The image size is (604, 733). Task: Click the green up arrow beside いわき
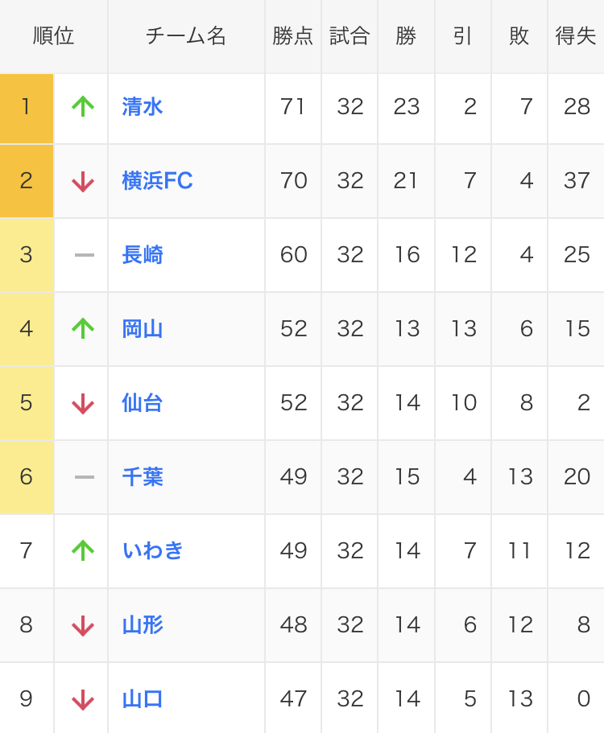[83, 550]
